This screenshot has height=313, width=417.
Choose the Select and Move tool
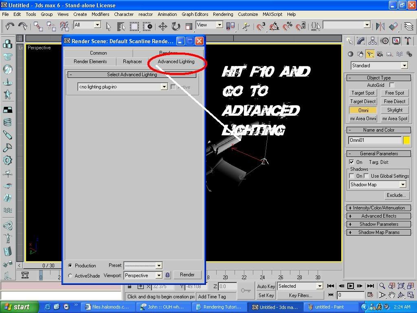coord(162,26)
